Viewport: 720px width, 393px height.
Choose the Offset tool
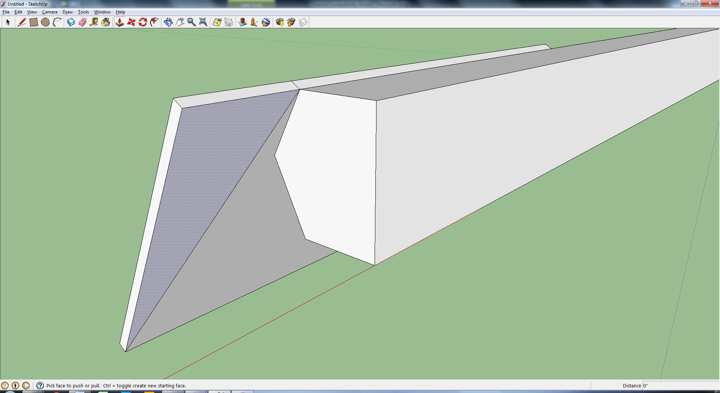click(x=154, y=22)
